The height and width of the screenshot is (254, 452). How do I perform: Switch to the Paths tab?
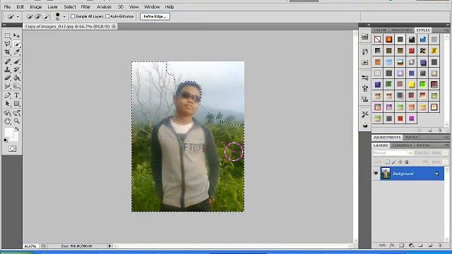click(423, 145)
